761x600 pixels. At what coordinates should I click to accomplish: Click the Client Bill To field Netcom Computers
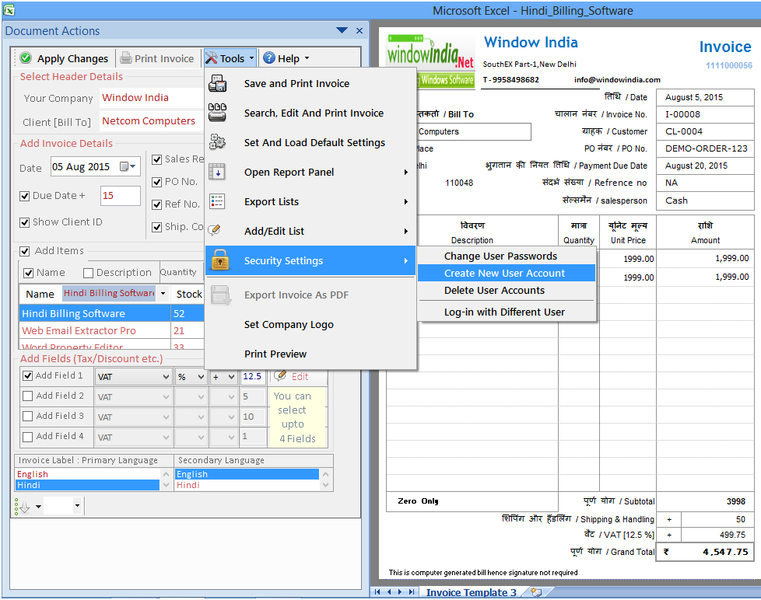(x=152, y=121)
